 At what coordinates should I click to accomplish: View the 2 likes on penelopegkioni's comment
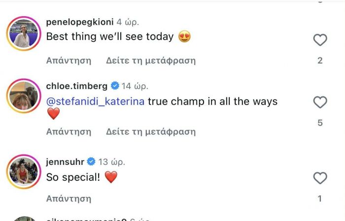320,61
